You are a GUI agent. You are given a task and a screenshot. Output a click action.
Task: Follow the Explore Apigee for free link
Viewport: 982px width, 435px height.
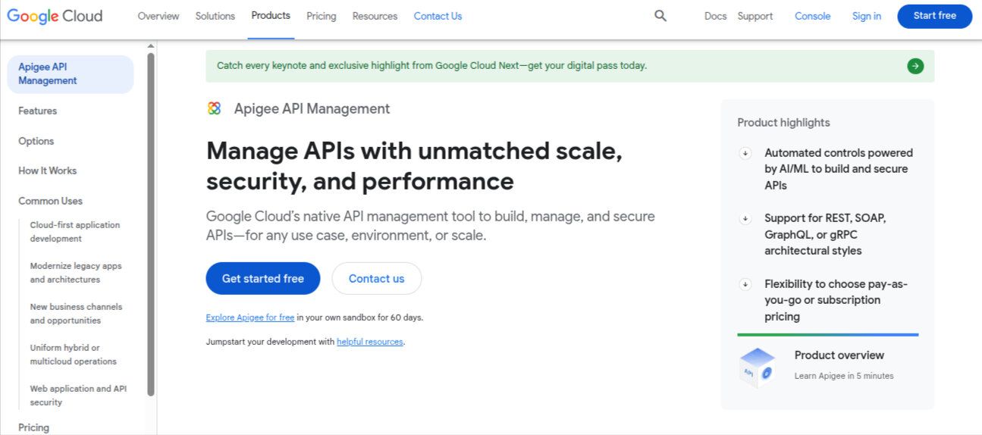250,318
